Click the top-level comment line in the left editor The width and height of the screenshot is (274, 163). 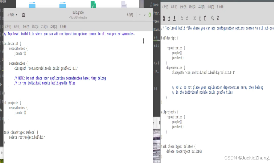point(69,34)
